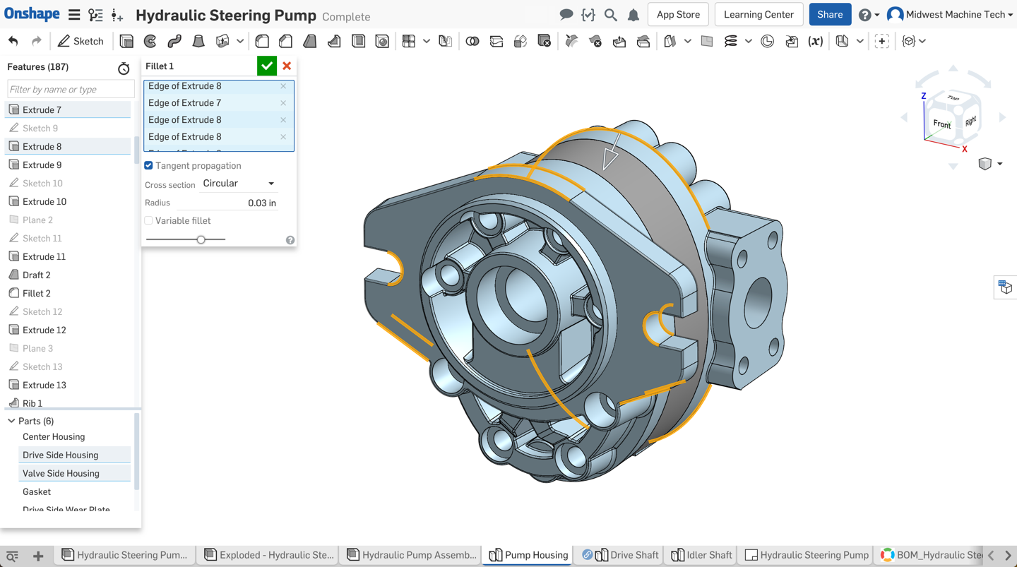Accept Fillet 1 with green checkmark

pos(266,66)
